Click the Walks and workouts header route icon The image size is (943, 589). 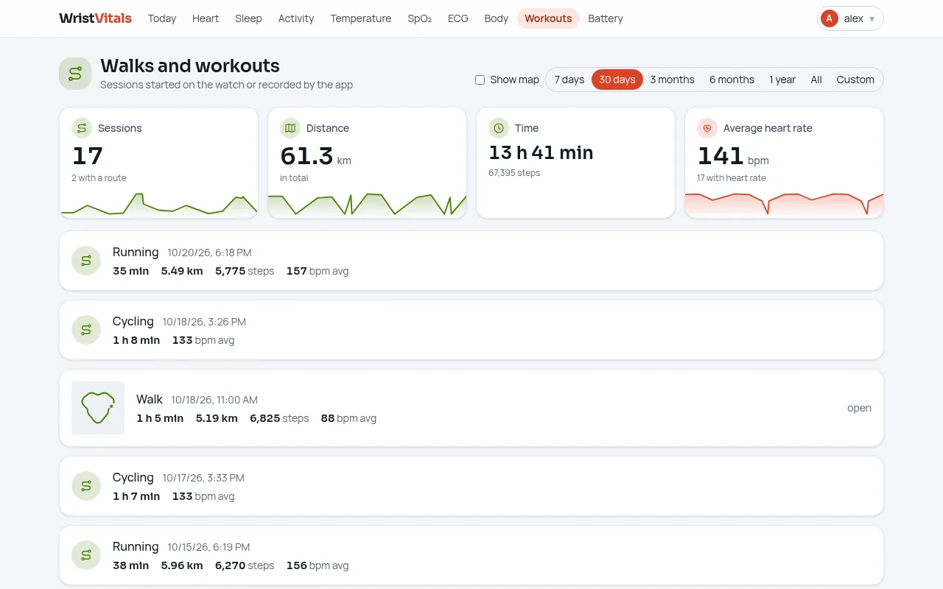click(75, 74)
